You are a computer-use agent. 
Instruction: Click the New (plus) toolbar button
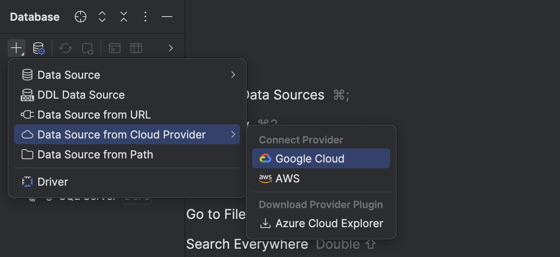click(x=17, y=48)
